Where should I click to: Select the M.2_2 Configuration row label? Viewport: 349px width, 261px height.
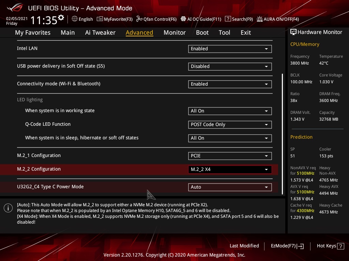tap(39, 169)
